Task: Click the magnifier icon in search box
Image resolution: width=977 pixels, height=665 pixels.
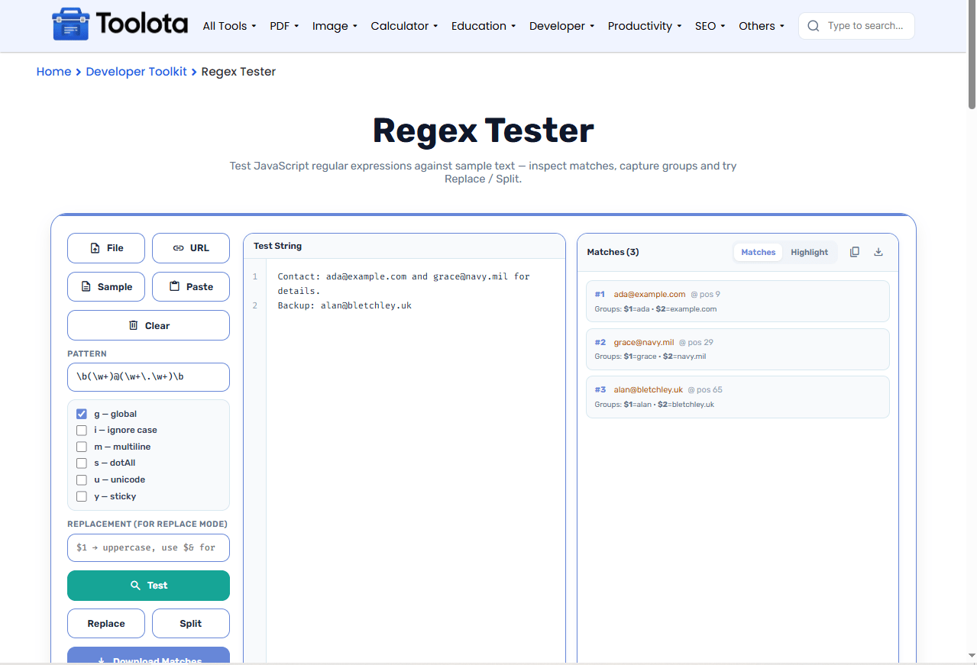Action: 814,26
